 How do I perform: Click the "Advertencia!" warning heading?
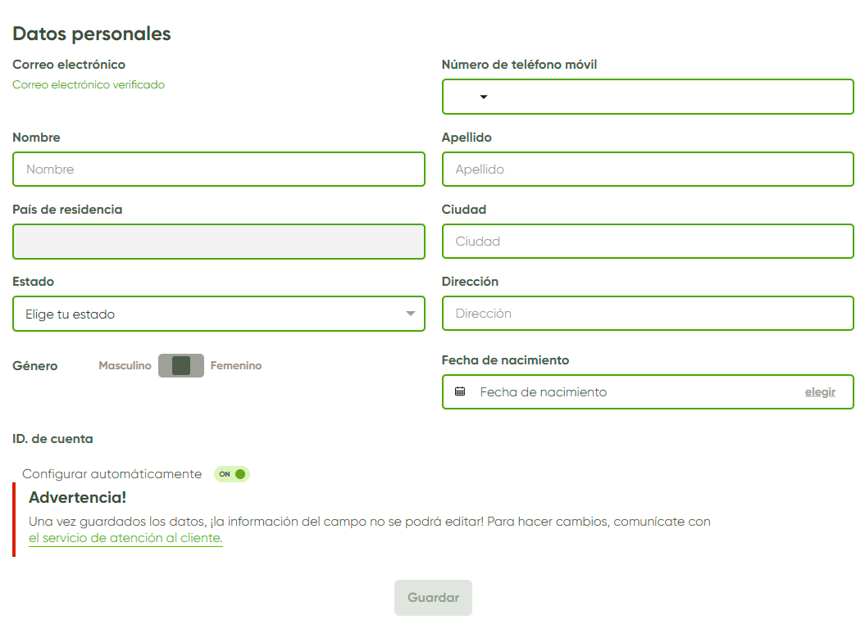coord(77,498)
